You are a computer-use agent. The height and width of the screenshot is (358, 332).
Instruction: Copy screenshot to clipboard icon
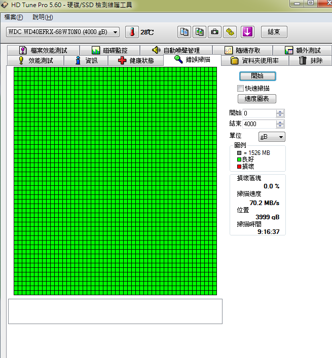point(199,32)
